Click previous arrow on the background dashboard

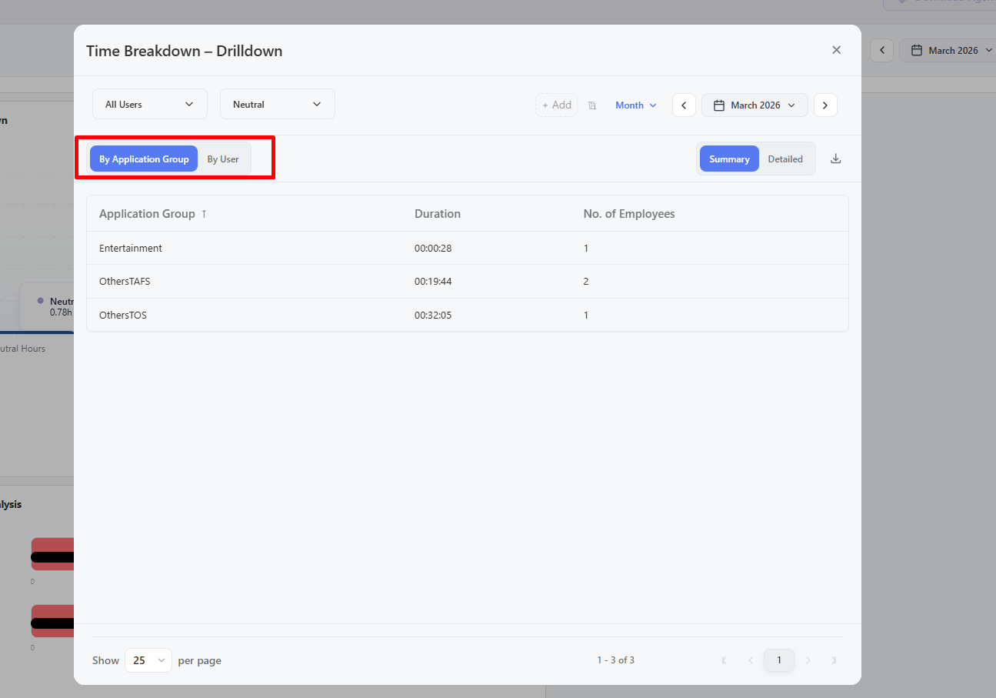(882, 51)
